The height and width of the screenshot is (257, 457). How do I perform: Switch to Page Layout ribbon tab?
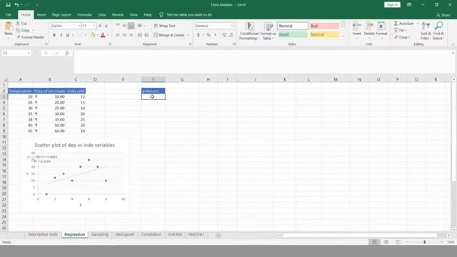pyautogui.click(x=61, y=14)
